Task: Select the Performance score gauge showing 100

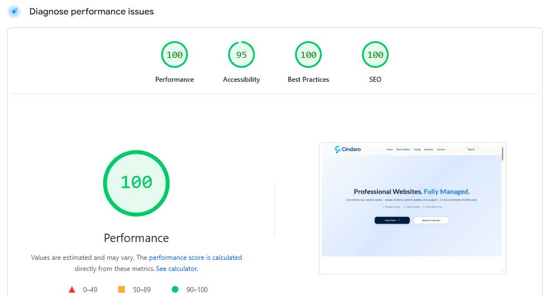Action: 175,55
